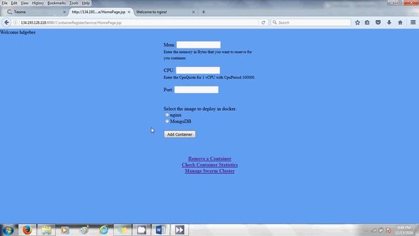Open Internet Explorer from the taskbar
Screen dimensions: 419x236
pyautogui.click(x=103, y=230)
